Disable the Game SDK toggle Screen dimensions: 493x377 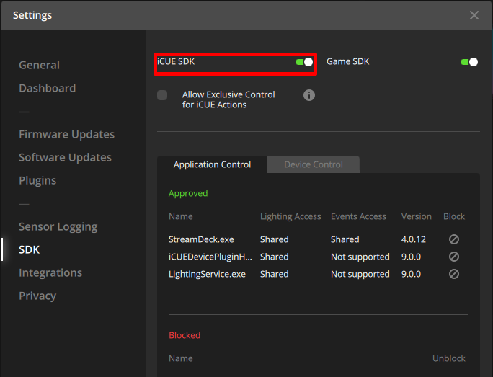point(469,62)
